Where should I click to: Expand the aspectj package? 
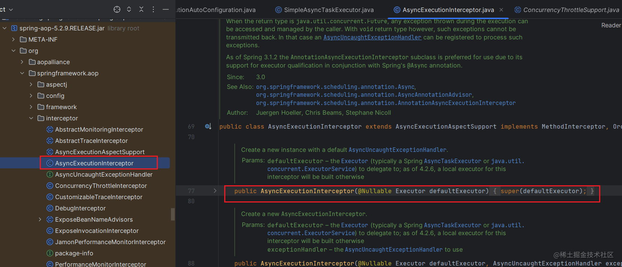pos(31,84)
